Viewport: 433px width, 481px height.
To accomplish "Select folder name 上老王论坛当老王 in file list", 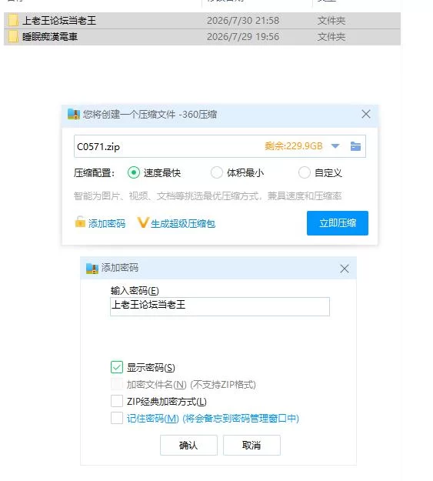I will pyautogui.click(x=59, y=21).
